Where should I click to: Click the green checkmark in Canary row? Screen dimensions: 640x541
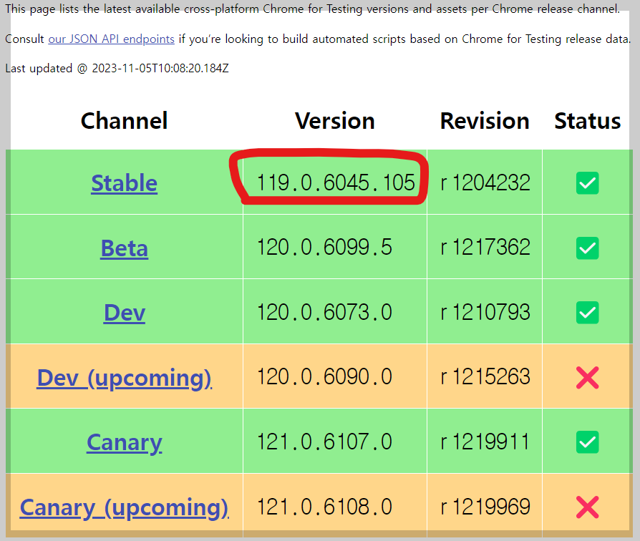point(587,442)
